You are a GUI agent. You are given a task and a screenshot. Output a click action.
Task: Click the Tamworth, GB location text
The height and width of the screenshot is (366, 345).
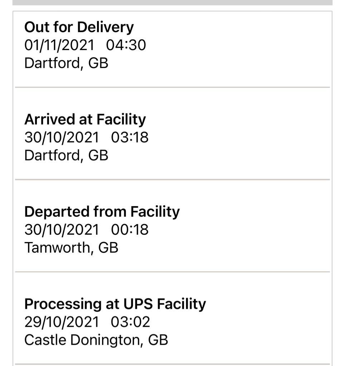[71, 247]
